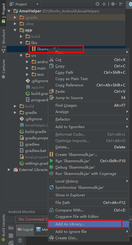Select the gradlew.bat file

point(33,151)
